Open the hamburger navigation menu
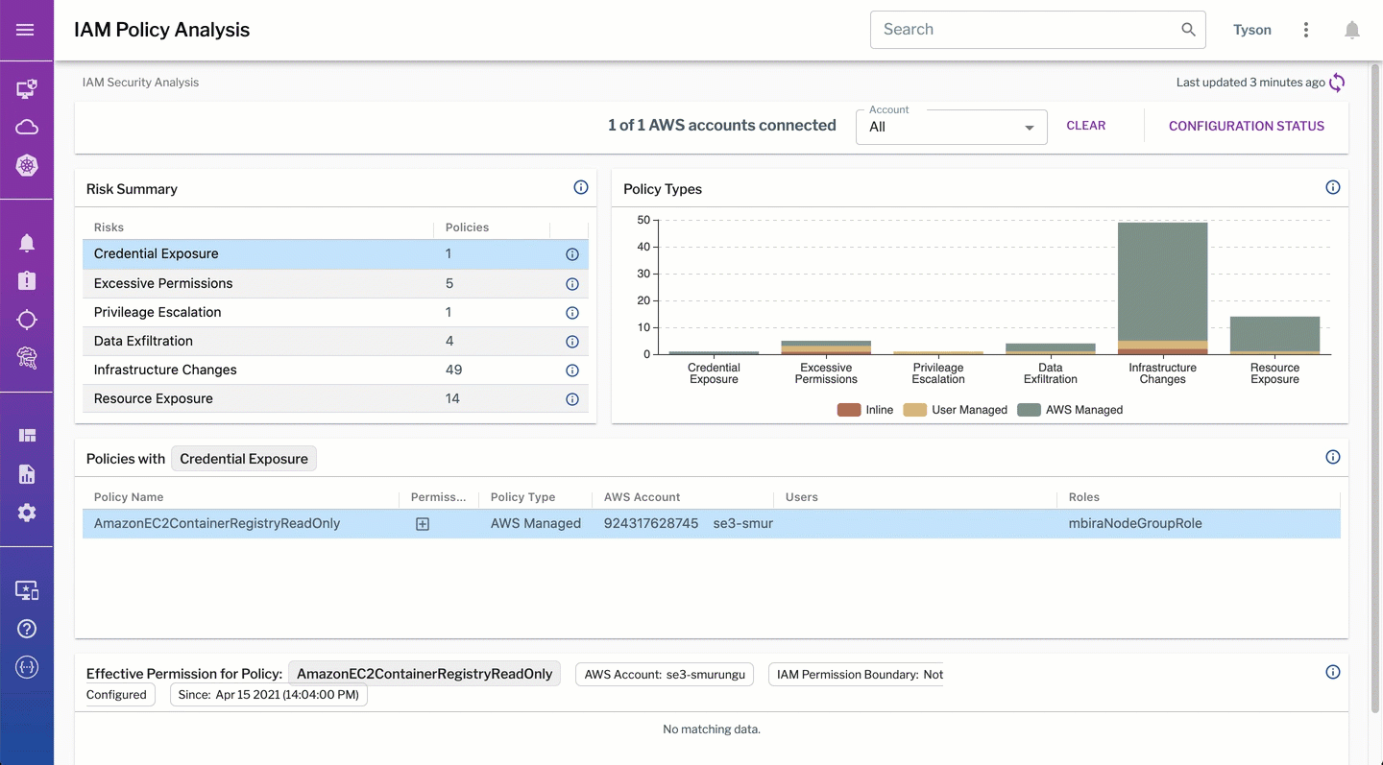The width and height of the screenshot is (1383, 765). pos(26,30)
